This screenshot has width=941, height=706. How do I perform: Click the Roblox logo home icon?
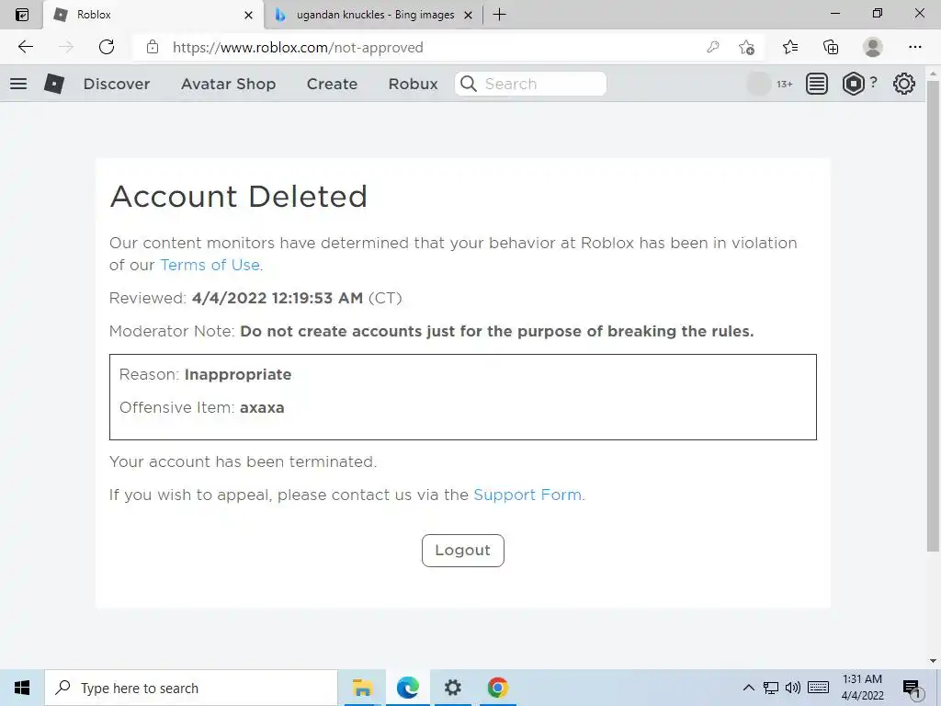coord(54,84)
